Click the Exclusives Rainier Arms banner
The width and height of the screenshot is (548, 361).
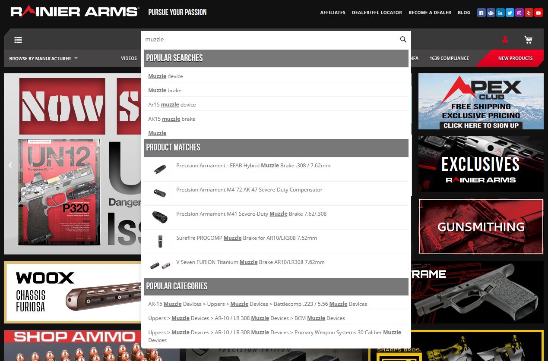pyautogui.click(x=481, y=164)
